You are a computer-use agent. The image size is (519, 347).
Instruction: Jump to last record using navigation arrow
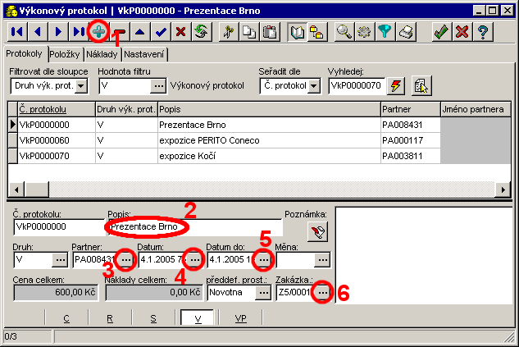pos(78,32)
